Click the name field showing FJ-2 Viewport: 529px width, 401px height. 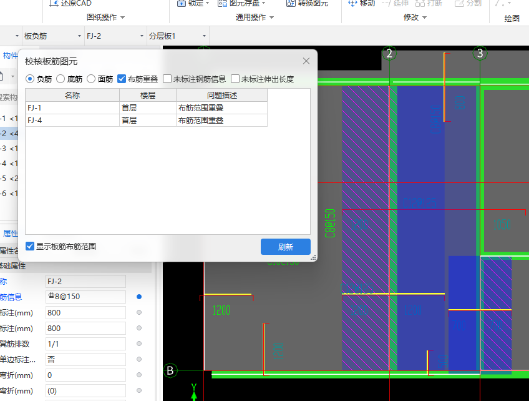tap(85, 282)
